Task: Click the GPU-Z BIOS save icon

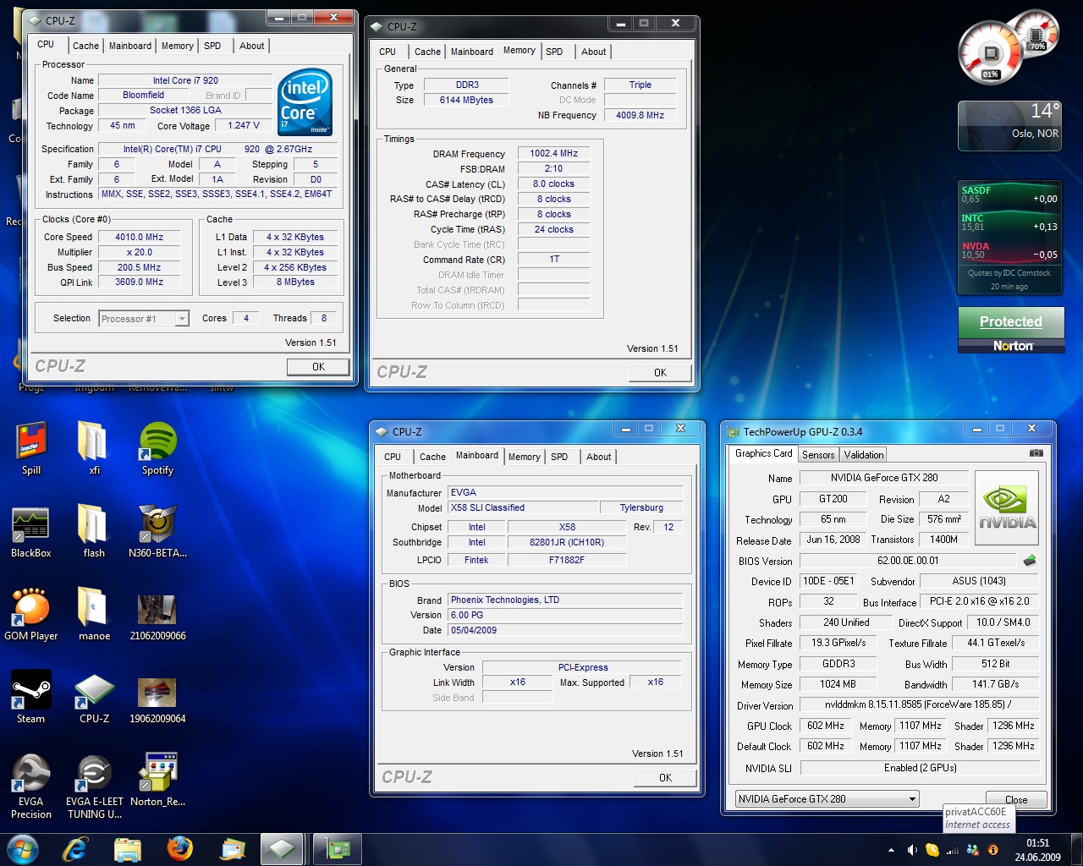Action: [x=1030, y=560]
